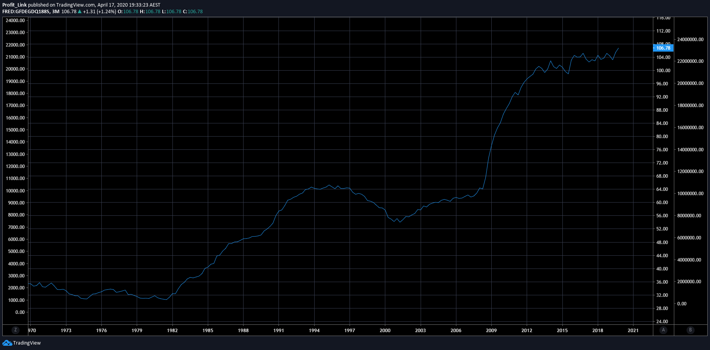Click the 1973 label on time axis

pos(66,331)
